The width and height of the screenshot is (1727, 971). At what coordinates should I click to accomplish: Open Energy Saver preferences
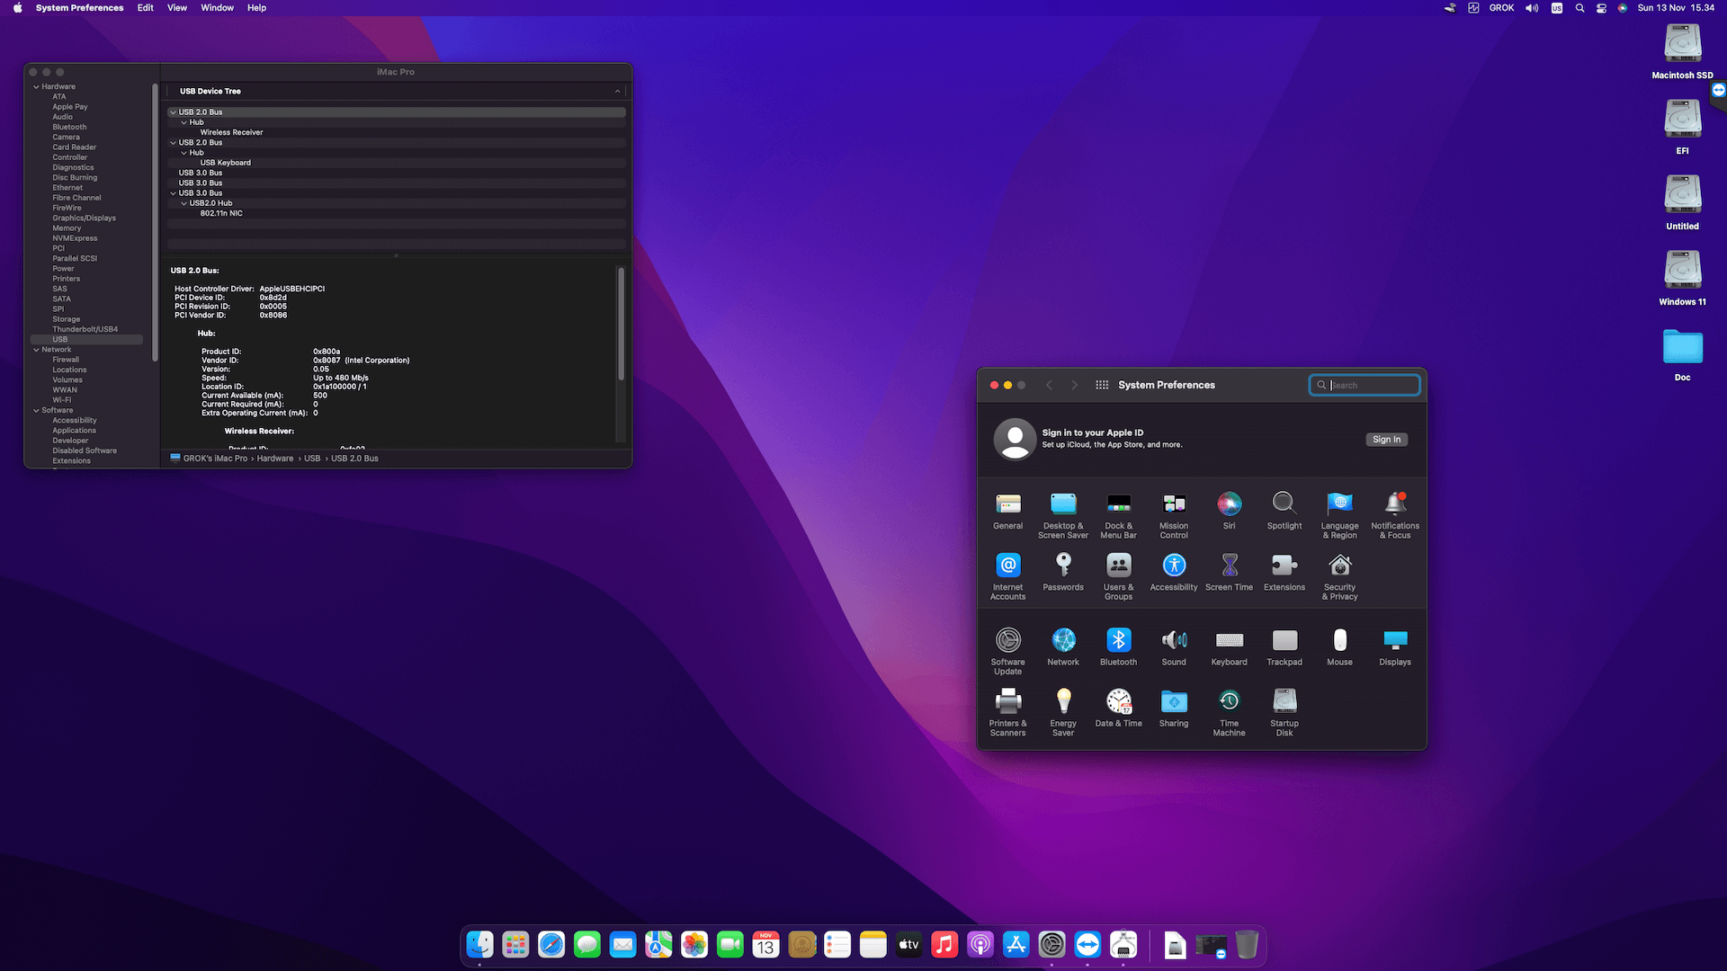click(1062, 702)
